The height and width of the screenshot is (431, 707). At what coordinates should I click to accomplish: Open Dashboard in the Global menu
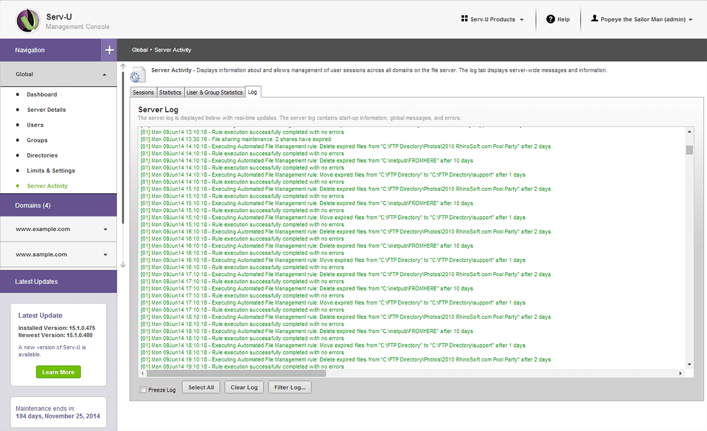pyautogui.click(x=42, y=94)
